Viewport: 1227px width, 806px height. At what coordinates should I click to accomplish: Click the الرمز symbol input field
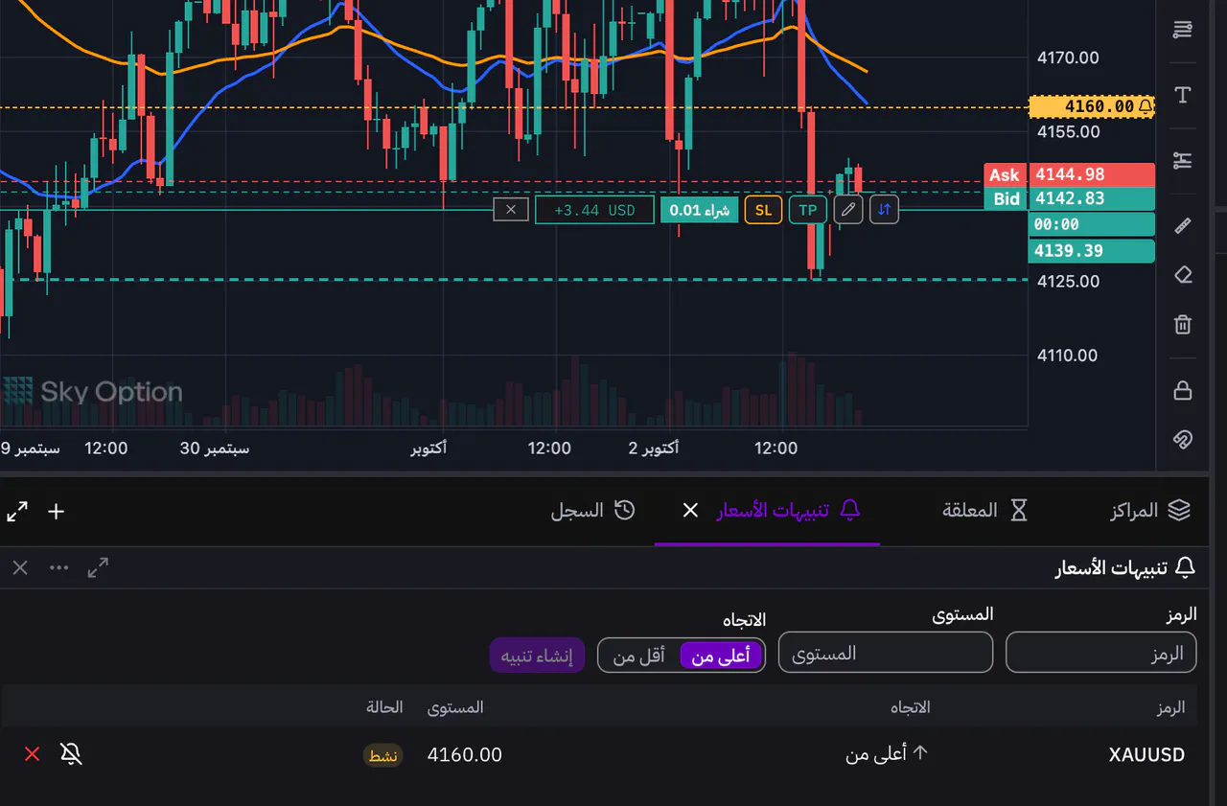[x=1100, y=653]
